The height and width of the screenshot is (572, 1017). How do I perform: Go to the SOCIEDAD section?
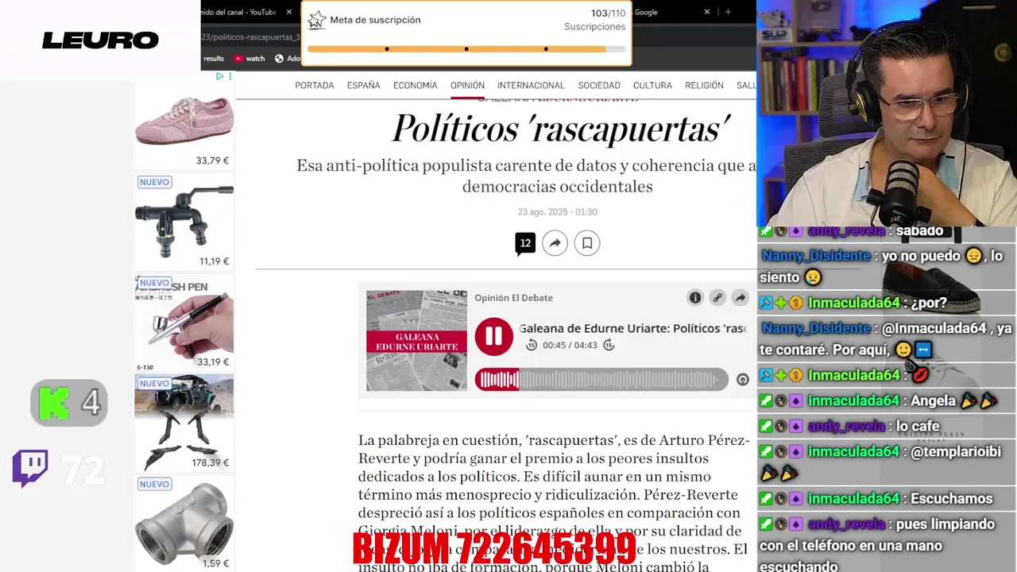point(599,85)
